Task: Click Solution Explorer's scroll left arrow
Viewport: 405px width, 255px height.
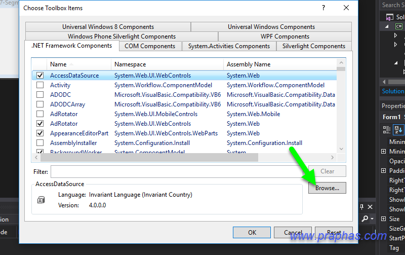Action: 384,82
